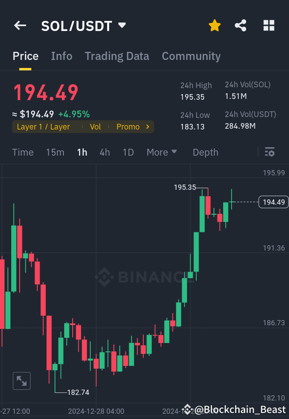
Task: Open the Community tab
Action: pos(191,56)
